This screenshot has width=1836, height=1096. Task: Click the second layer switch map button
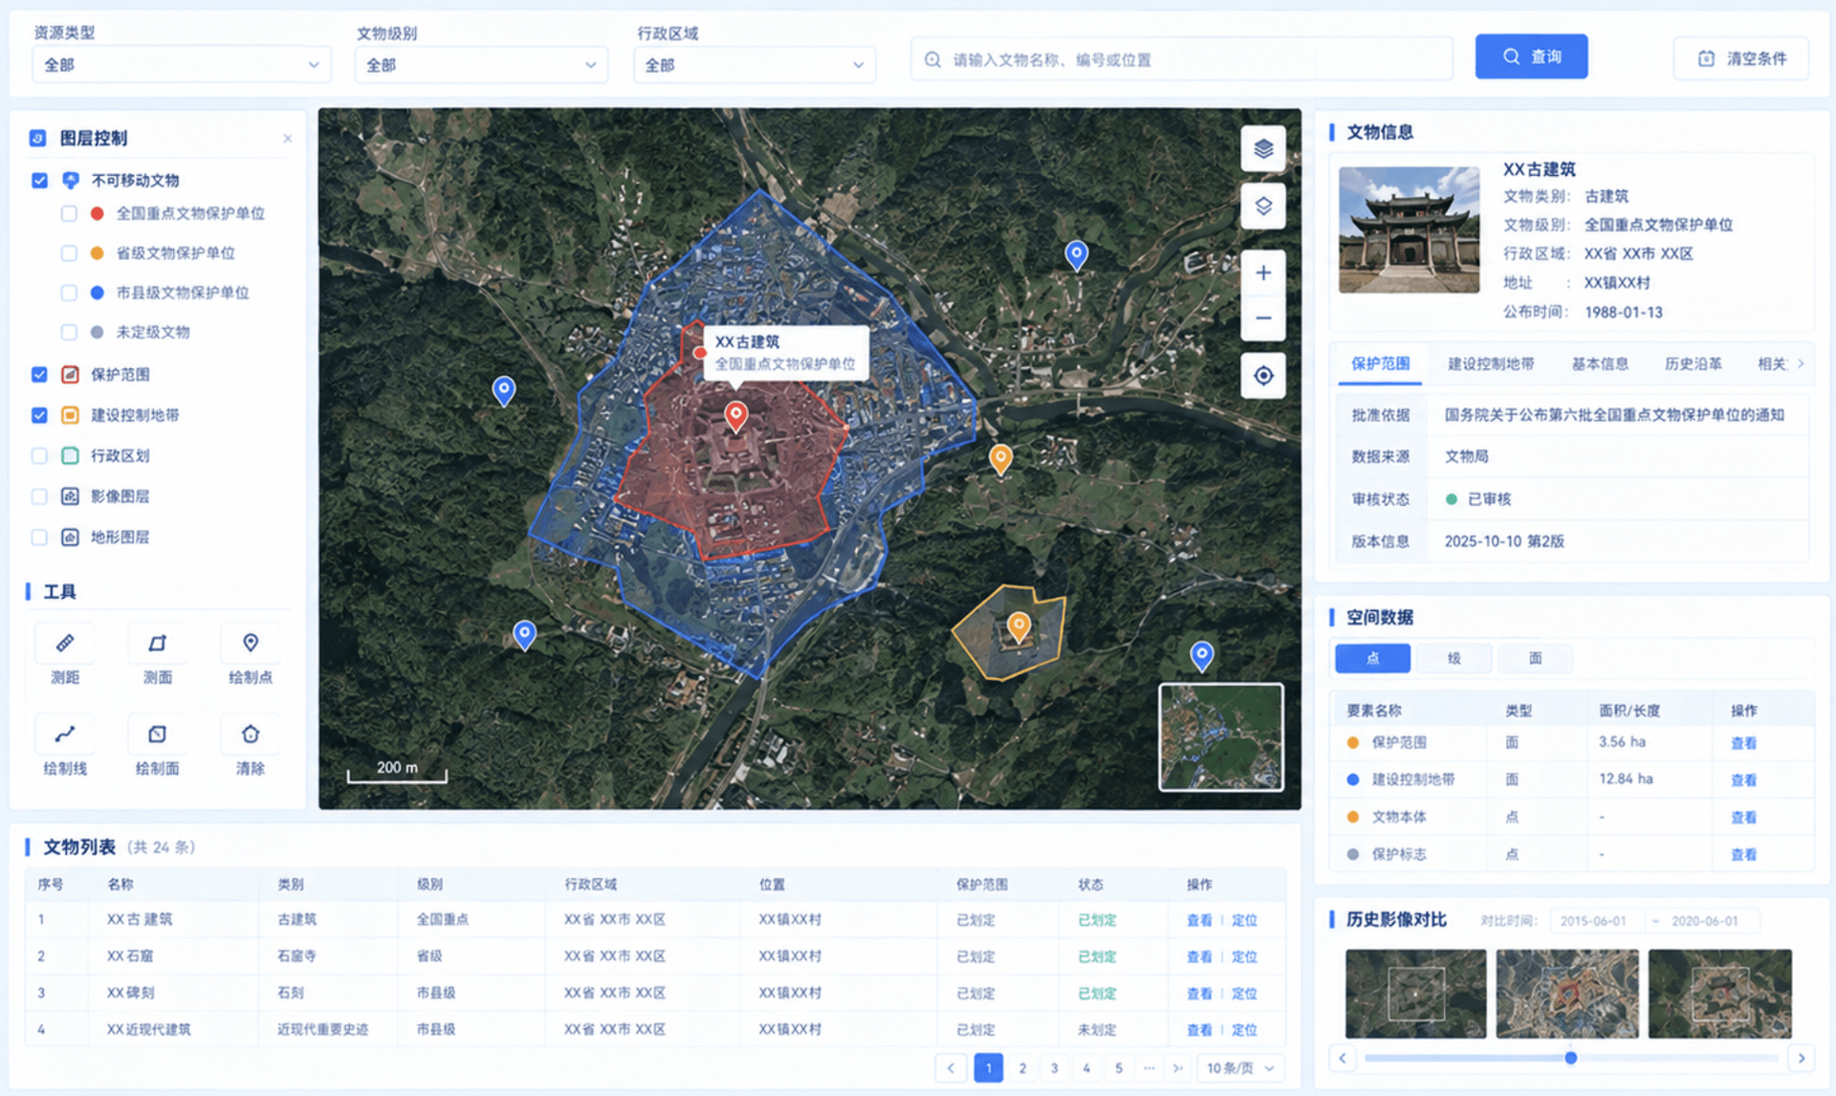tap(1263, 206)
